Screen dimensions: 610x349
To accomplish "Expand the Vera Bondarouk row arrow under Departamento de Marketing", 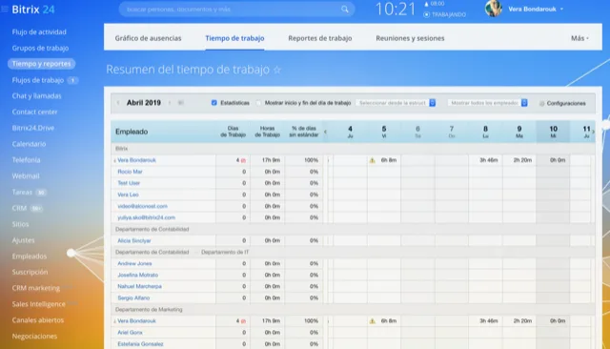I will (x=114, y=321).
